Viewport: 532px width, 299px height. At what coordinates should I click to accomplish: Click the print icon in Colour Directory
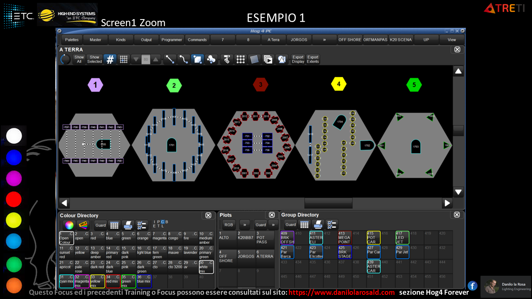coord(128,225)
